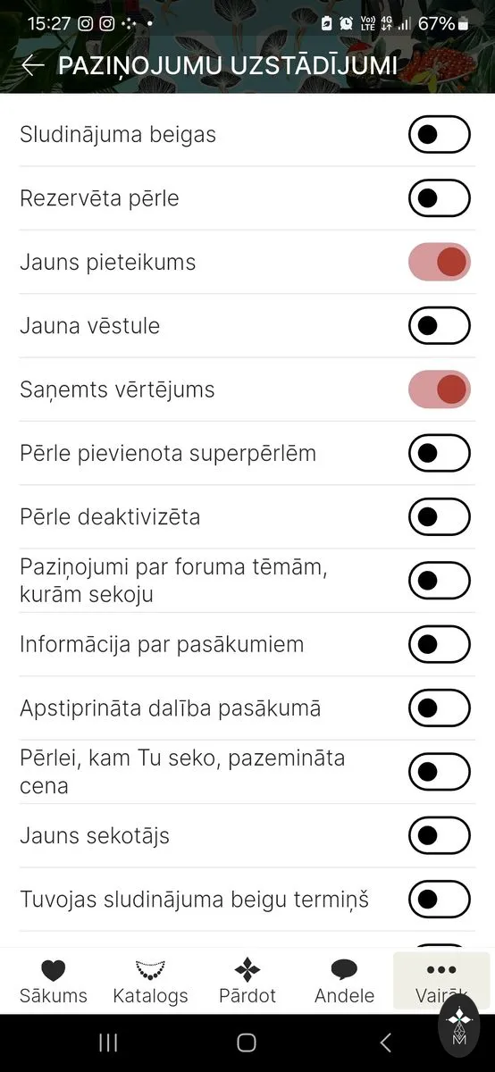Image resolution: width=495 pixels, height=1072 pixels.
Task: Tap Android home button
Action: click(247, 1043)
